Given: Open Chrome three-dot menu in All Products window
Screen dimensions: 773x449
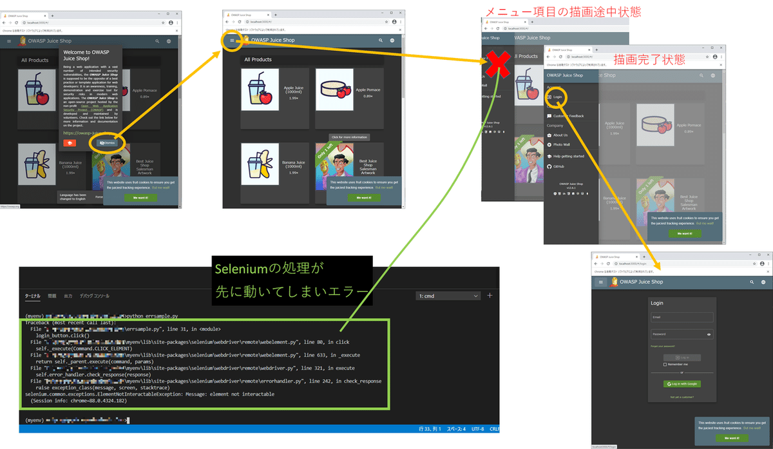Looking at the screenshot, I should [x=401, y=23].
